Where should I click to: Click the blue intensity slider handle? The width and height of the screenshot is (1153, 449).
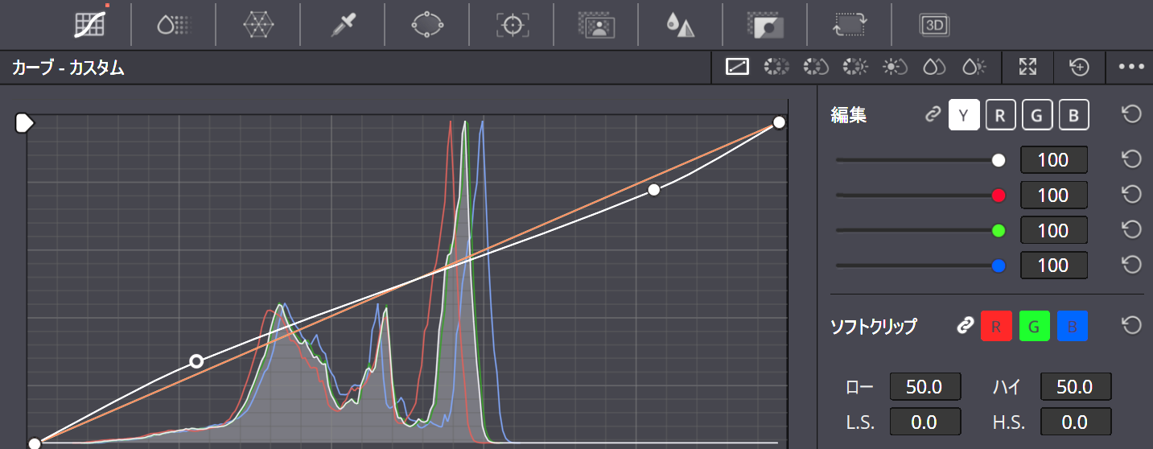pos(999,266)
